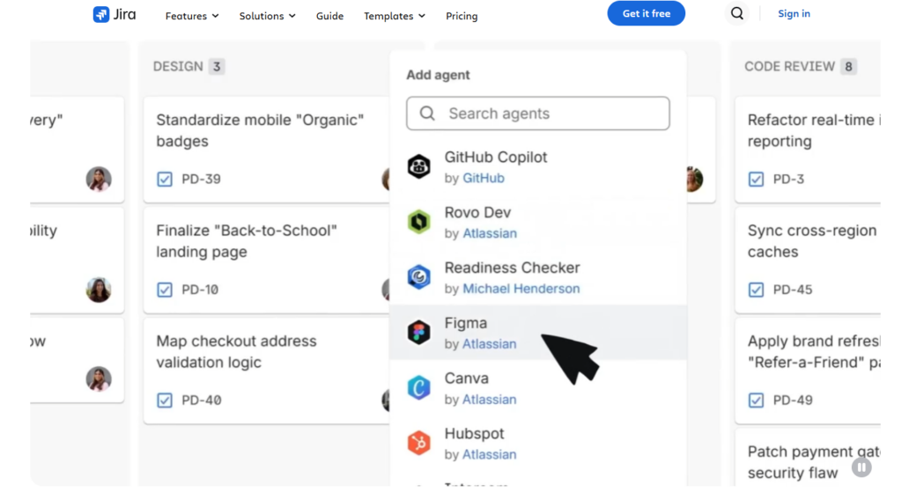Toggle the task checkbox for PD-45
Viewport: 902px width, 500px height.
click(756, 290)
